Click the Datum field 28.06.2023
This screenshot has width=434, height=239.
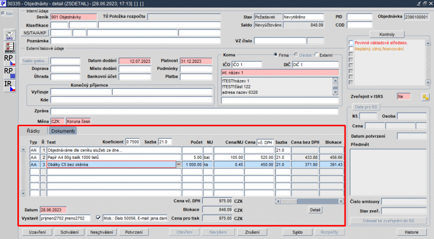(53, 210)
